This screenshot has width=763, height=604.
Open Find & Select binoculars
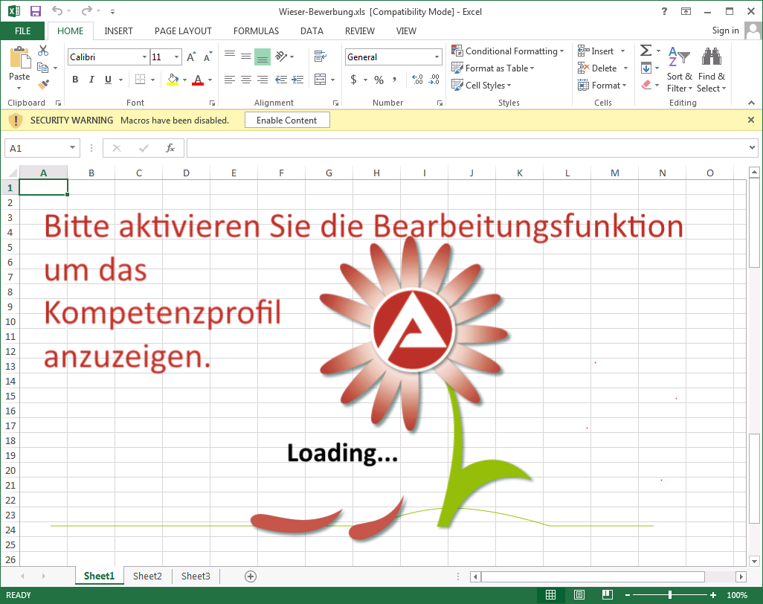pyautogui.click(x=712, y=68)
